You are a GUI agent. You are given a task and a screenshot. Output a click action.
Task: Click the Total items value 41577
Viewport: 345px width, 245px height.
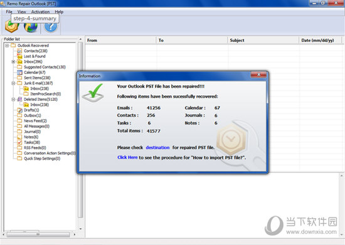(x=154, y=131)
